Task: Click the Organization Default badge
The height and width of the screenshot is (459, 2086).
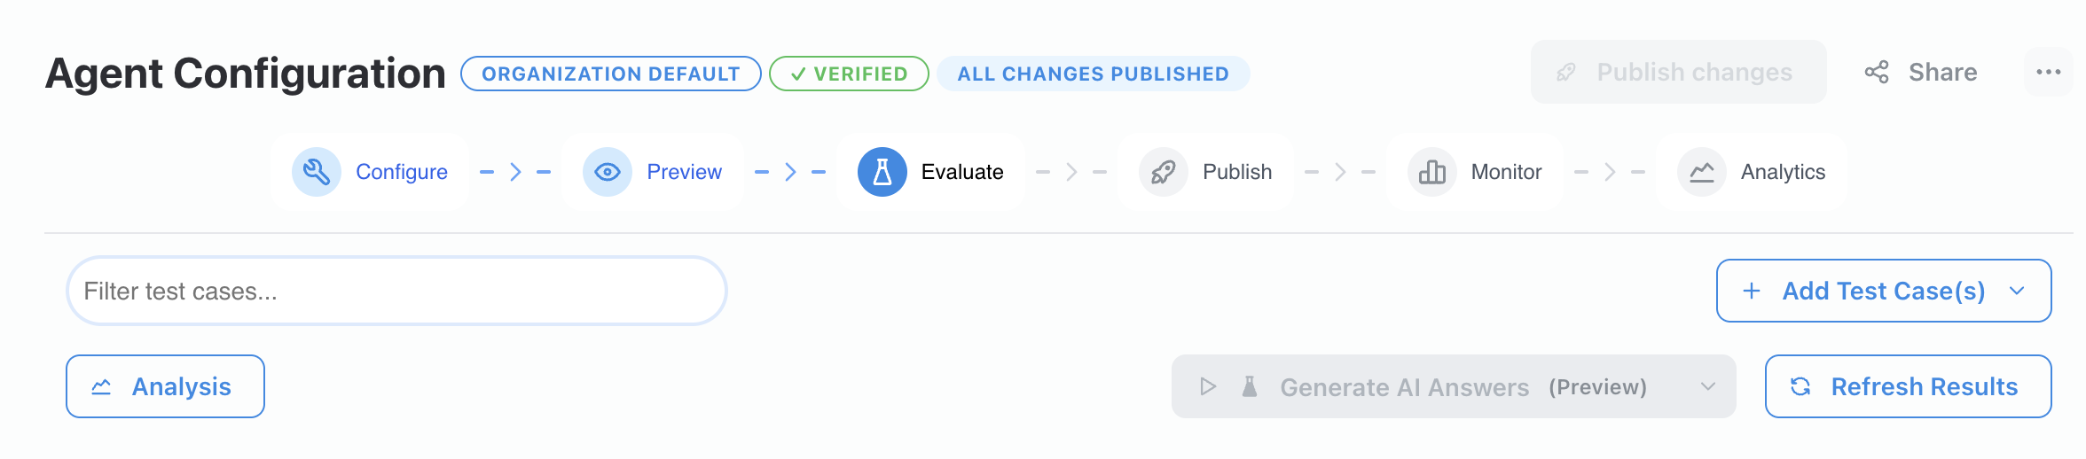Action: 610,74
